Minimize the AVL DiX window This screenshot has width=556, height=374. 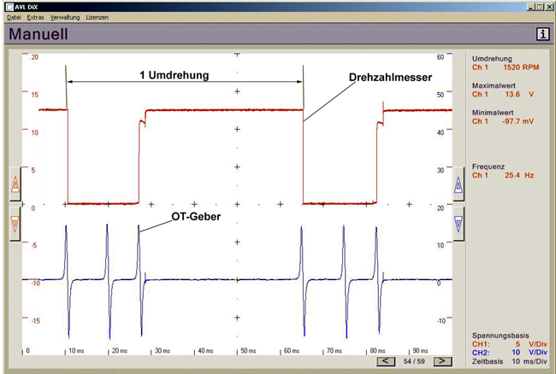pos(529,6)
